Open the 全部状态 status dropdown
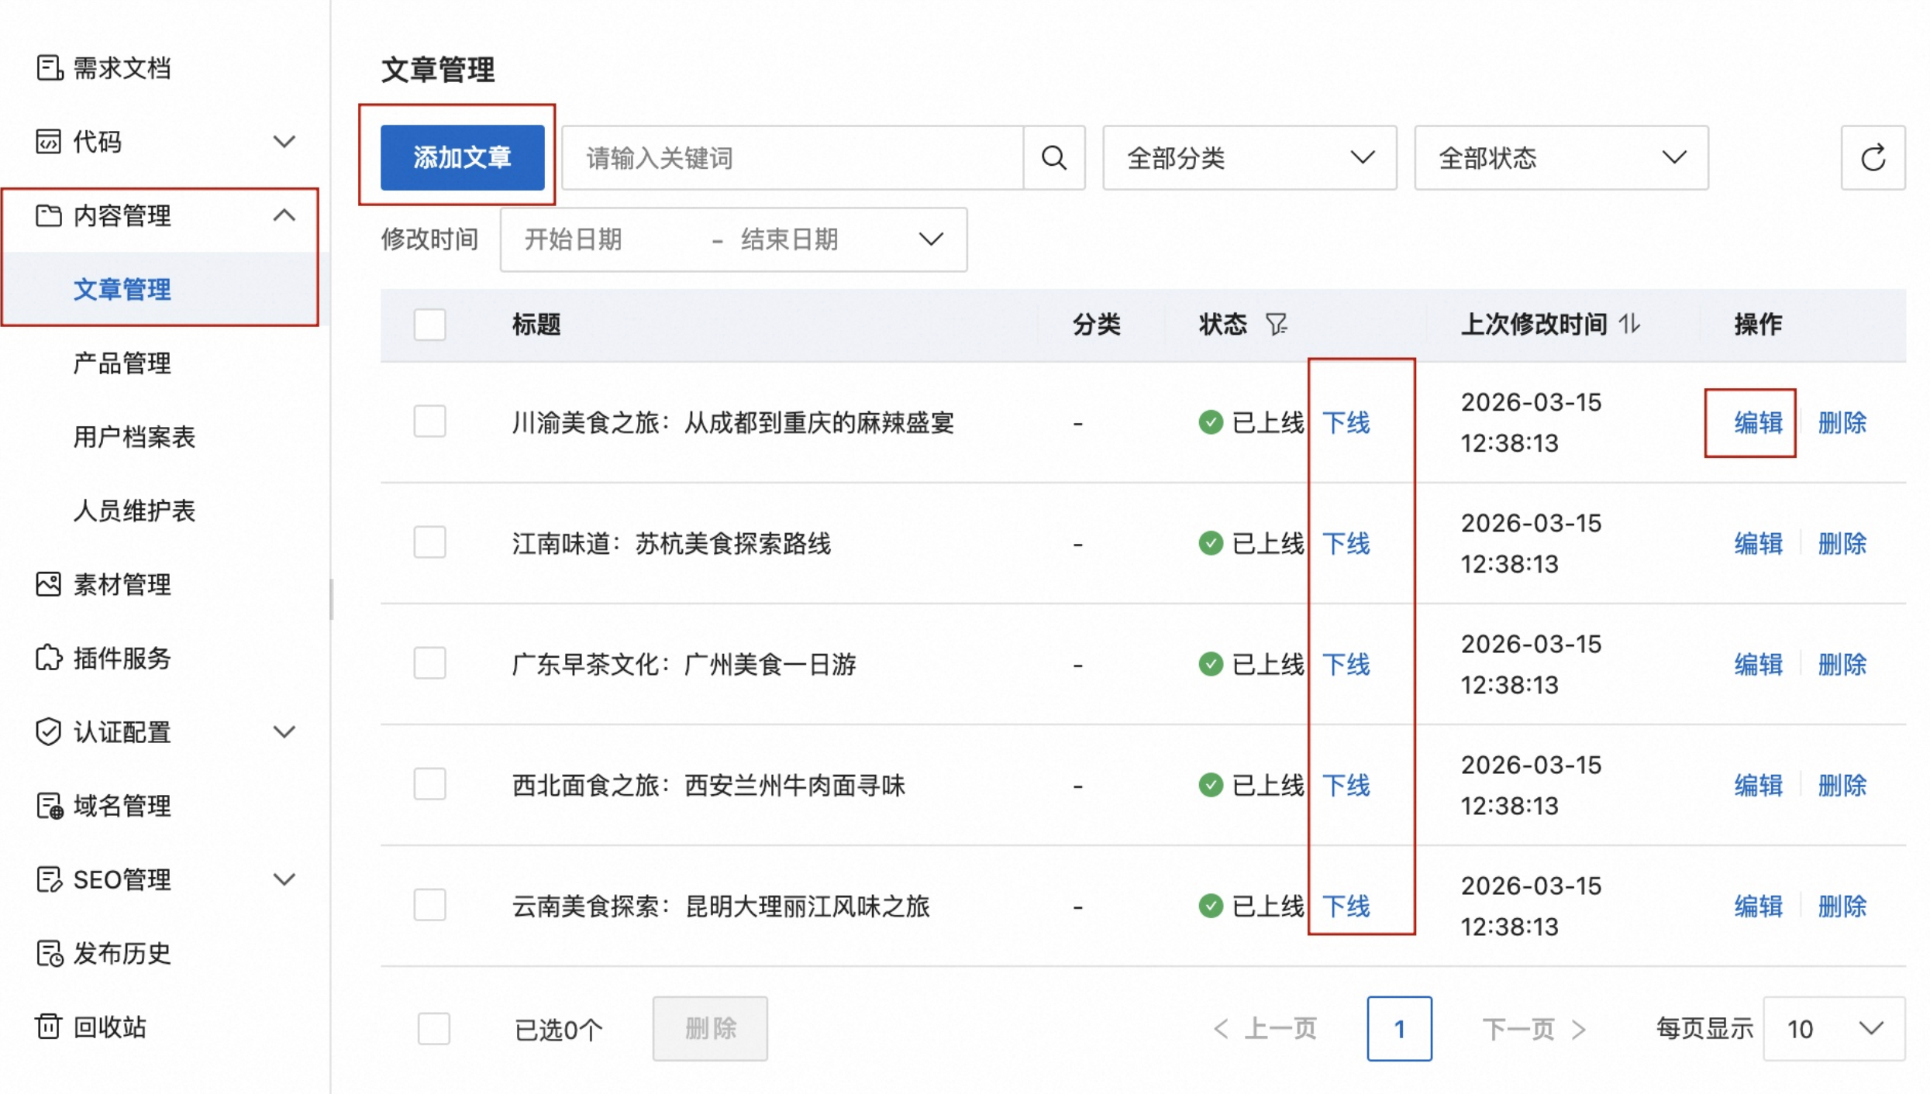This screenshot has width=1930, height=1094. coord(1561,158)
